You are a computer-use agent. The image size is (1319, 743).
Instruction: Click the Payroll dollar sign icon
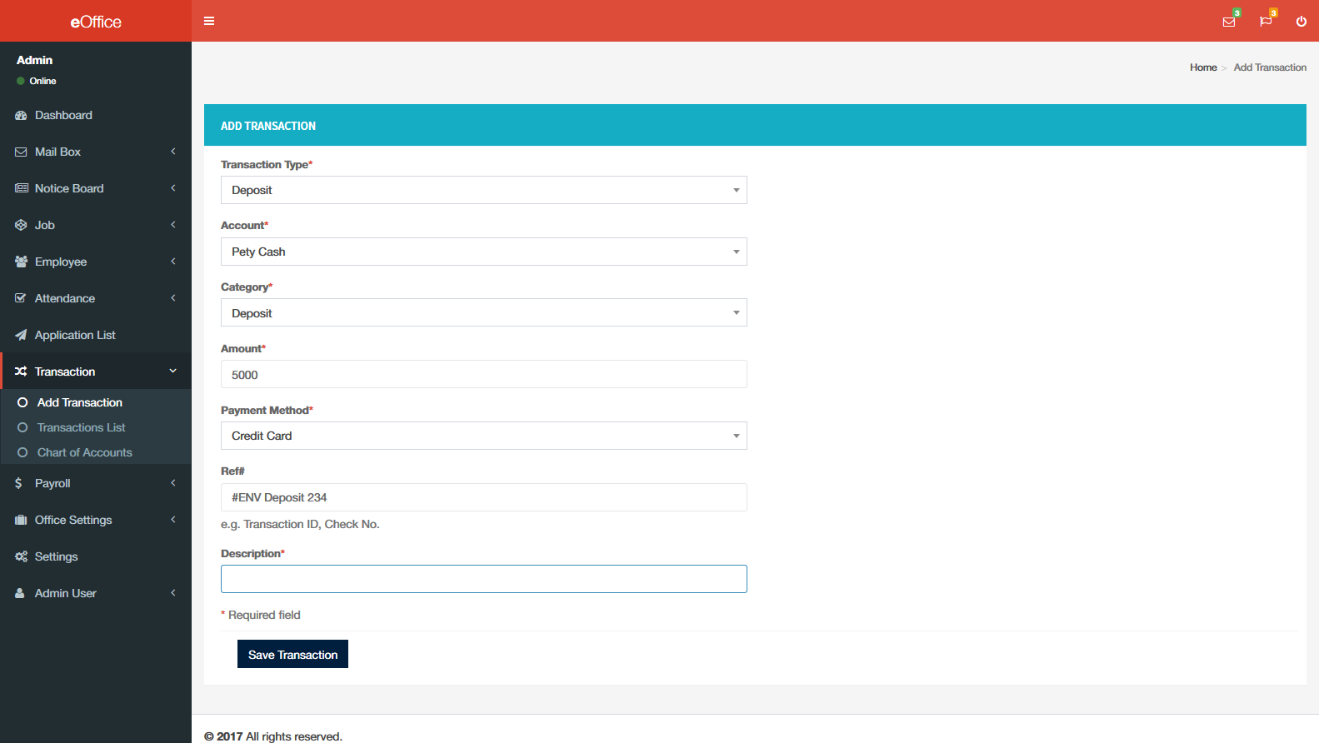(x=19, y=483)
